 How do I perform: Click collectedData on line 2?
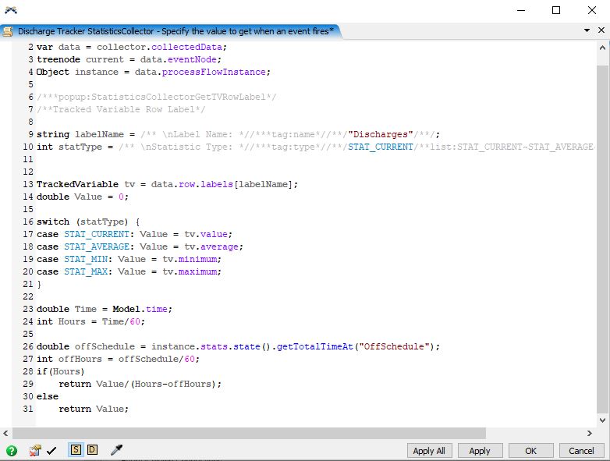(186, 47)
